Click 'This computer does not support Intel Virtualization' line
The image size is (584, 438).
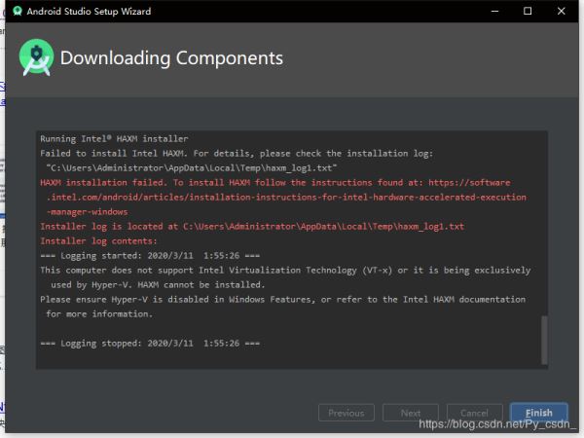pyautogui.click(x=285, y=270)
